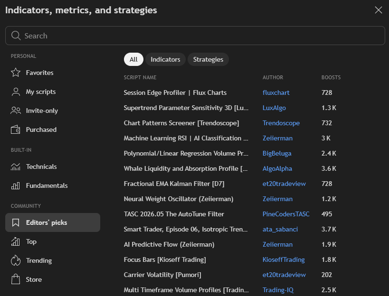
Task: Click the Store shopping bag icon
Action: [x=16, y=279]
